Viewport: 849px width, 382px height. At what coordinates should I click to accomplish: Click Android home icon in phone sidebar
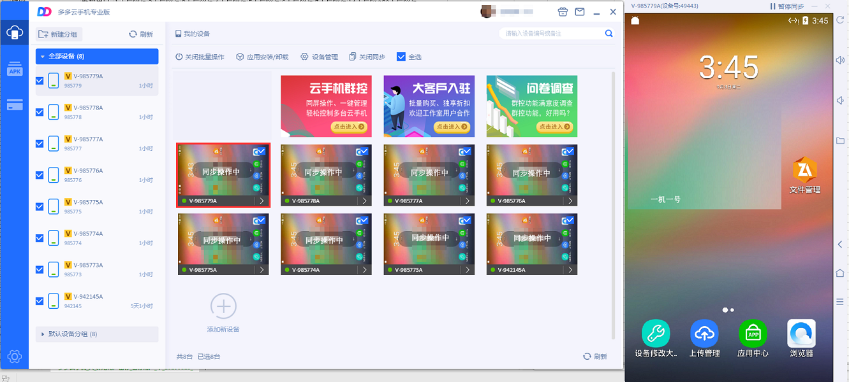pyautogui.click(x=840, y=273)
